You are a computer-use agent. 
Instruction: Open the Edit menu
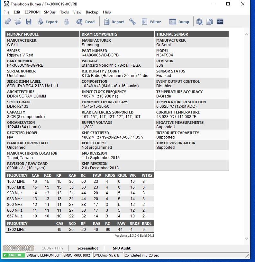pos(17,12)
